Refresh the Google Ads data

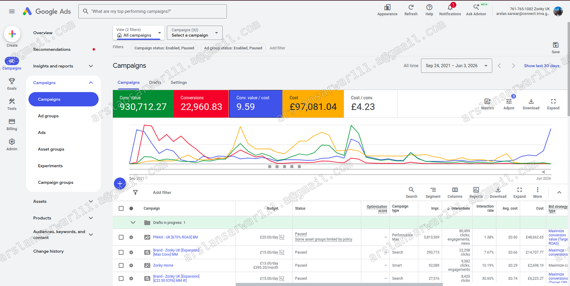click(x=411, y=10)
